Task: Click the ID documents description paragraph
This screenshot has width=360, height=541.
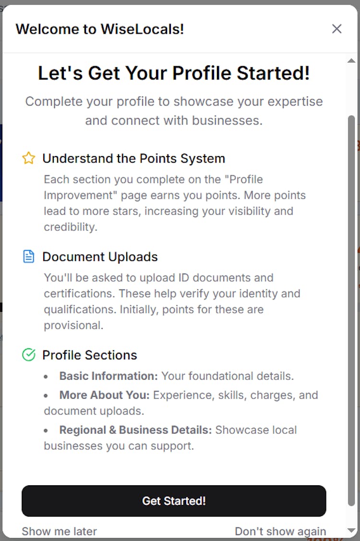Action: (172, 301)
